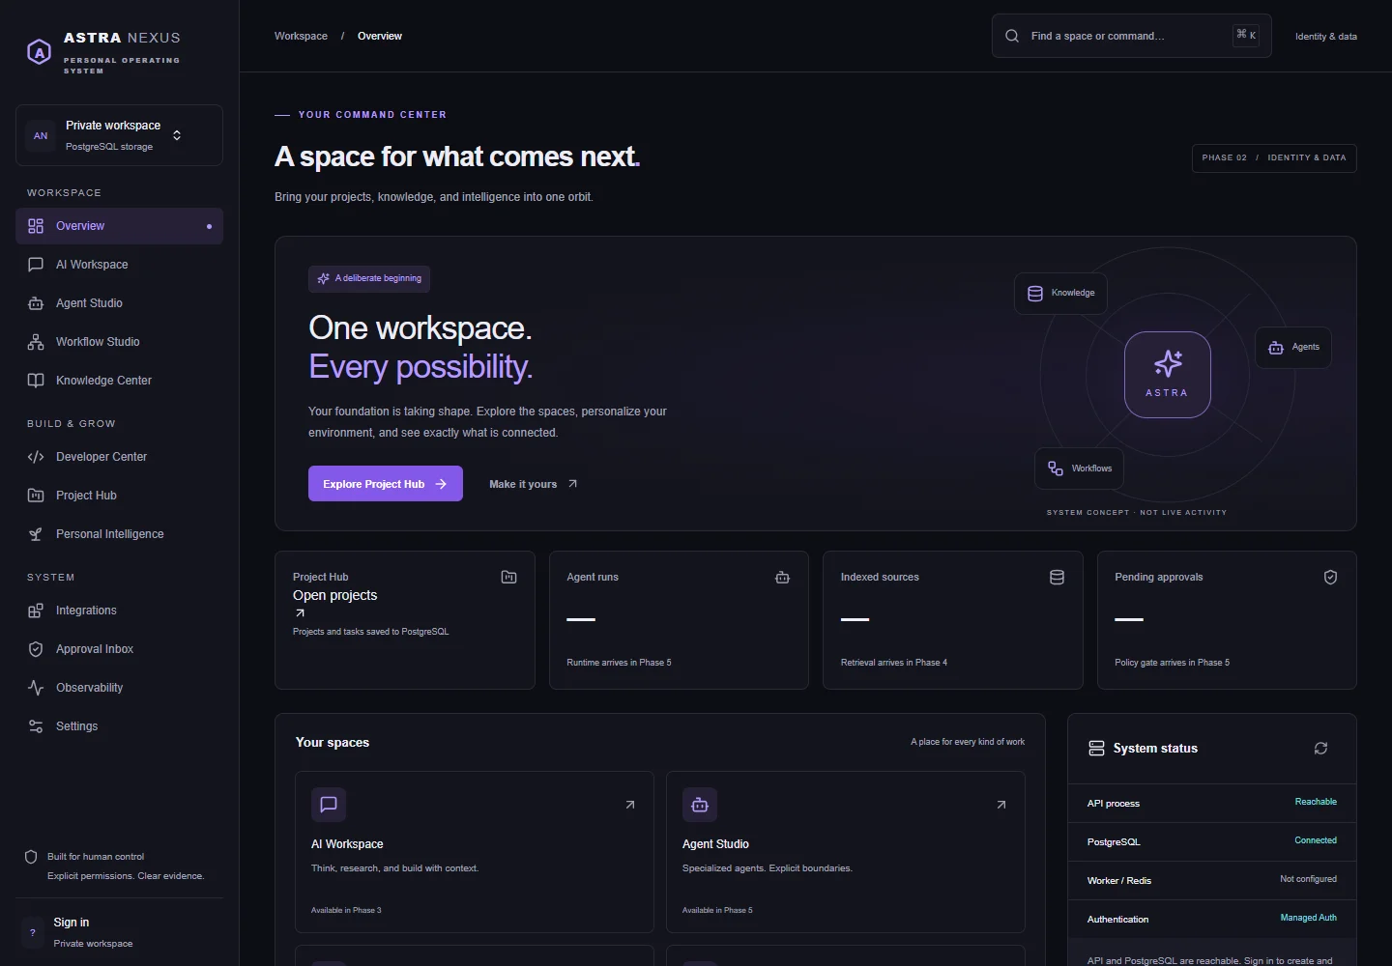The image size is (1392, 966).
Task: Open AI Workspace in the sidebar
Action: [x=119, y=265]
